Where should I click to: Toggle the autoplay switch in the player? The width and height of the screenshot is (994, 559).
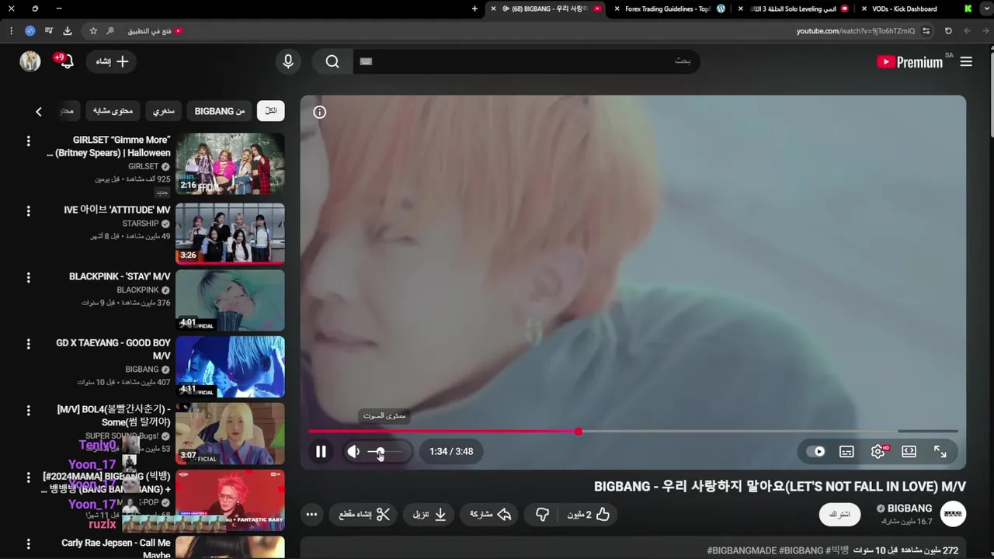tap(815, 451)
